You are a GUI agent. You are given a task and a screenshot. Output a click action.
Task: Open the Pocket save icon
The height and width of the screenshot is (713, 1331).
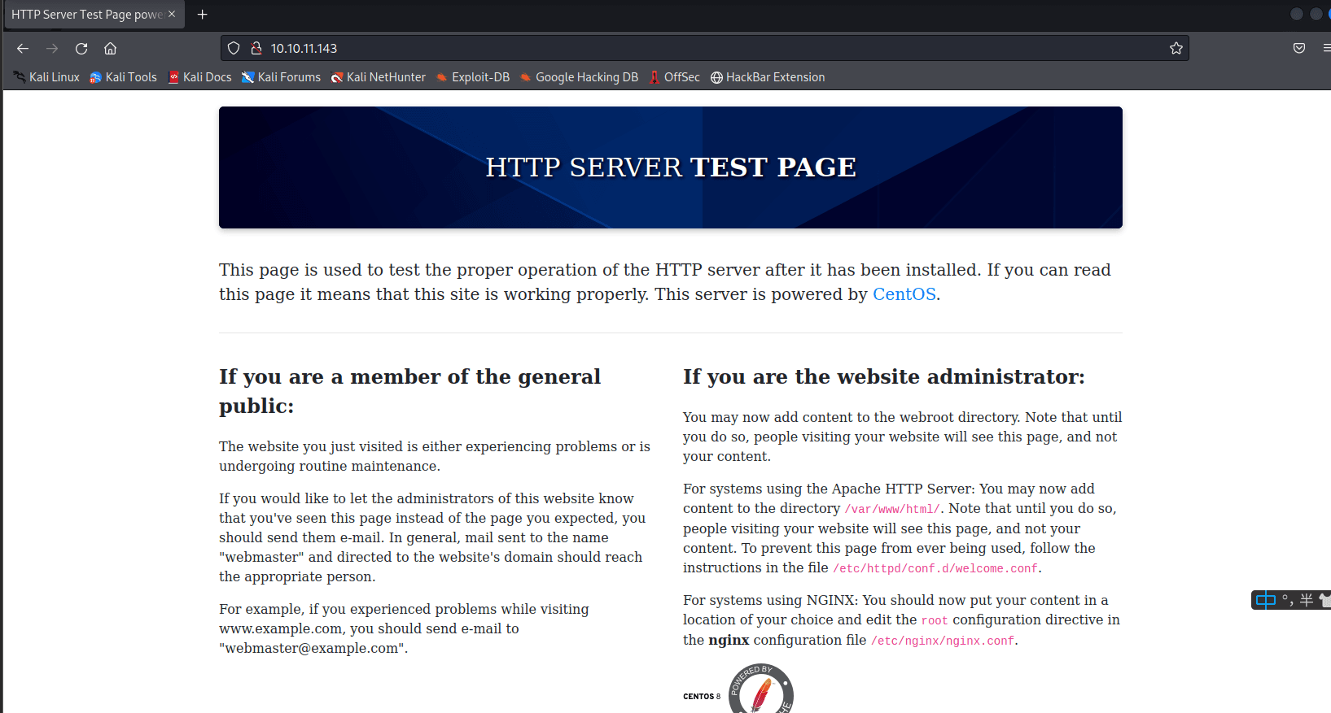tap(1299, 49)
